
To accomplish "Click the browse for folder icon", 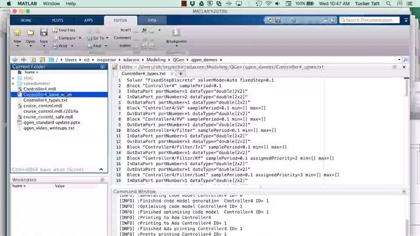I will point(42,60).
